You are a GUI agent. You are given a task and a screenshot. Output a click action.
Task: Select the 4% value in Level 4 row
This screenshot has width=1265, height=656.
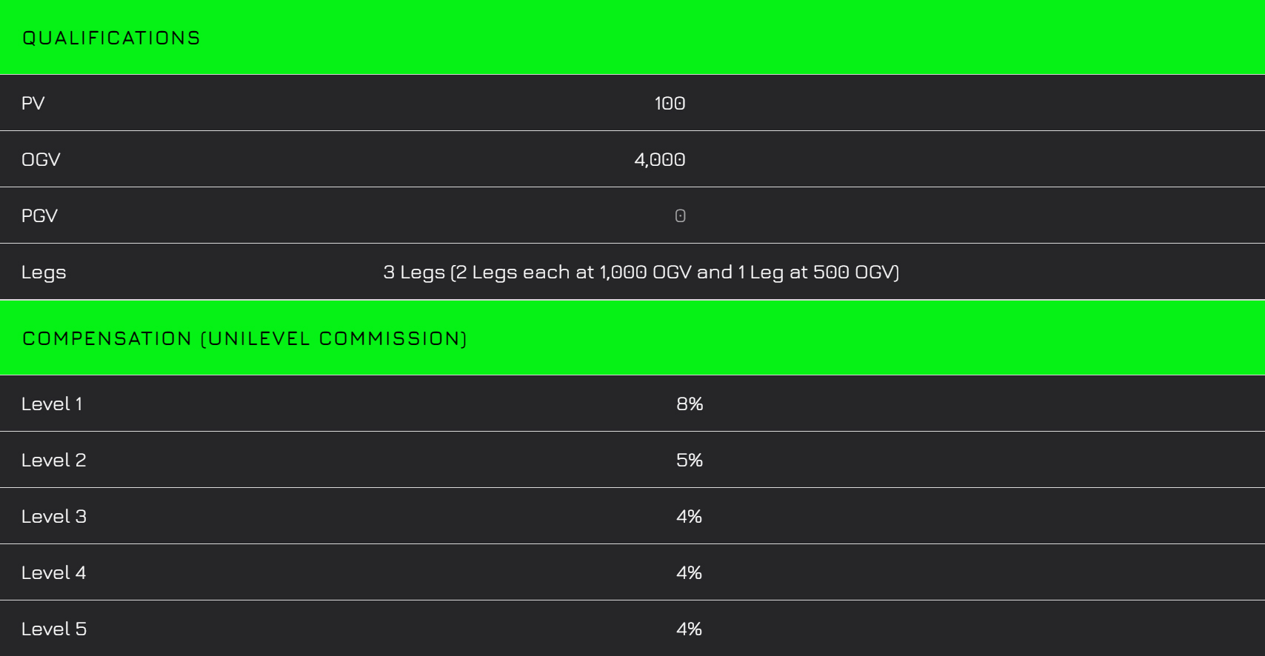(689, 572)
